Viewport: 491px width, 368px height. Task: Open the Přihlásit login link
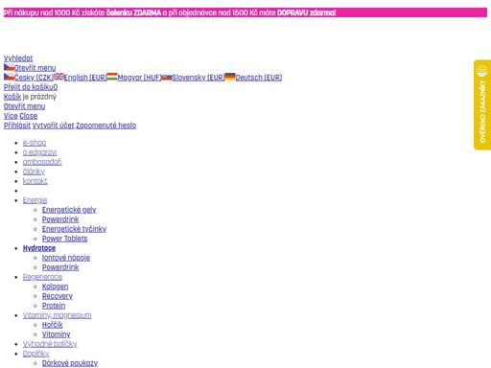[x=17, y=126]
